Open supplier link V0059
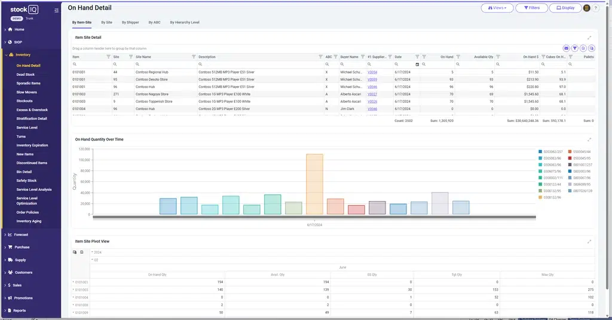Viewport: 612px width, 320px height. pos(372,80)
